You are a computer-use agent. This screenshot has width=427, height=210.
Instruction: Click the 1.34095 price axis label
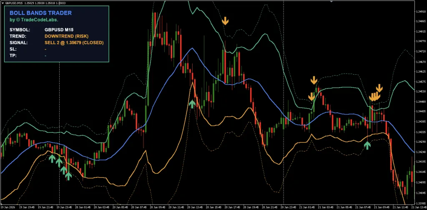click(x=421, y=182)
